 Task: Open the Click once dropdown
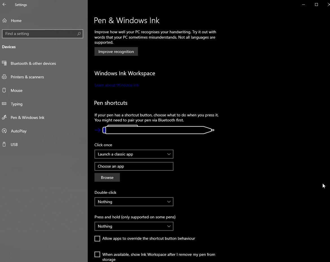pos(134,154)
